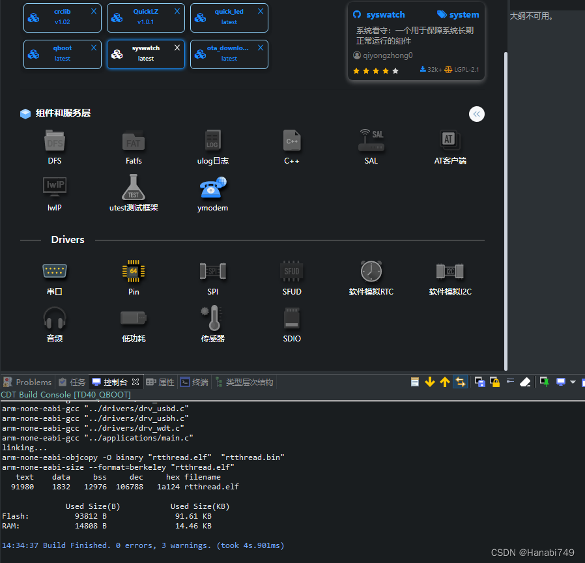Open the SFUD driver icon

pos(291,271)
